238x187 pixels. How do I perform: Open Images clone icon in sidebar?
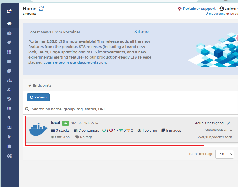tap(9, 71)
